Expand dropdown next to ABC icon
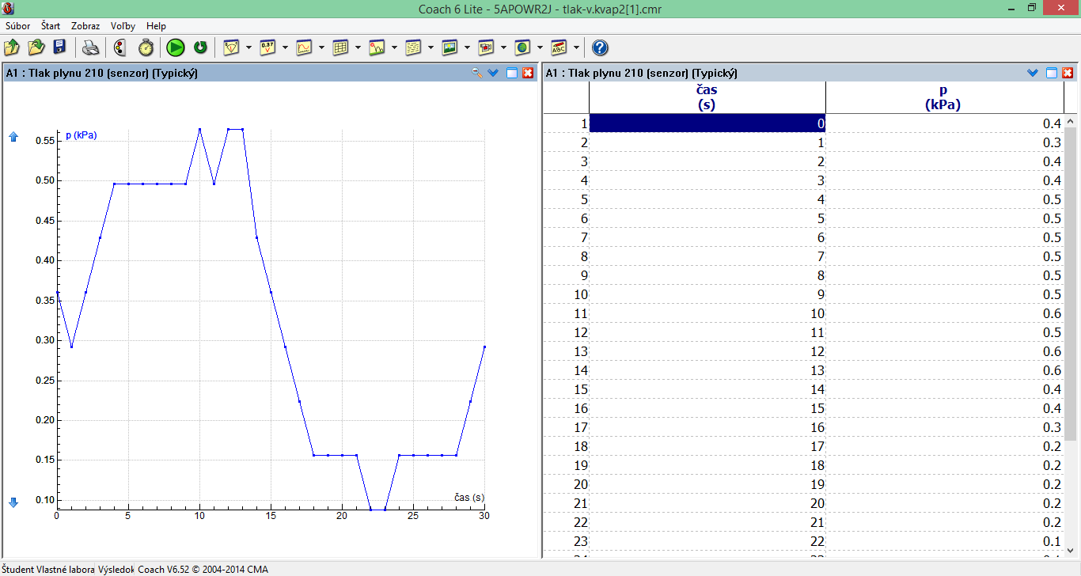This screenshot has width=1081, height=576. click(576, 47)
